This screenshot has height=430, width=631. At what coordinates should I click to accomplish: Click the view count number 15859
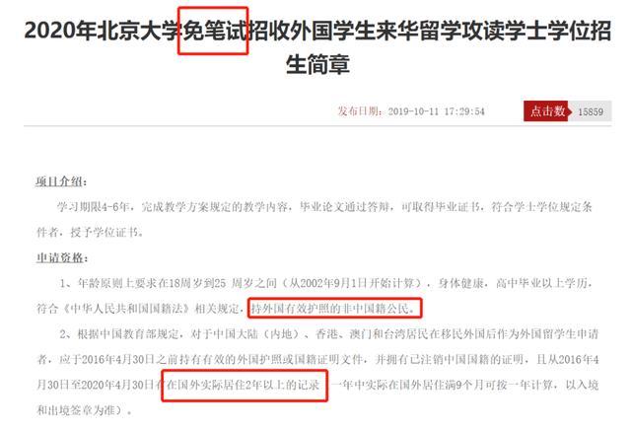[591, 111]
